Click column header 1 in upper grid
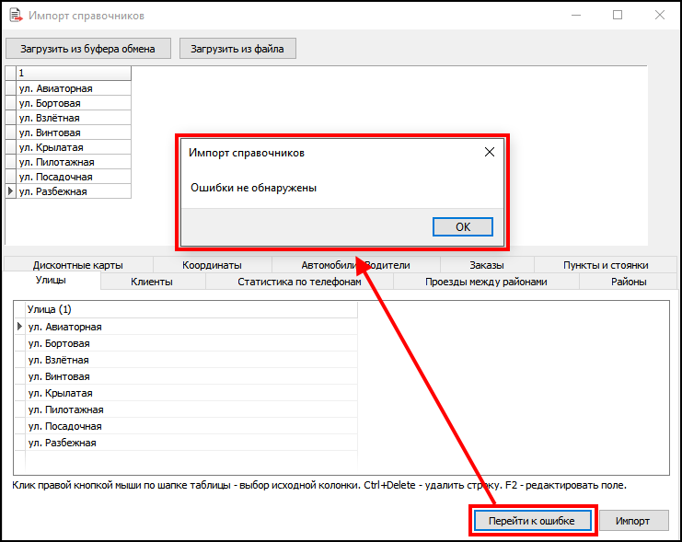Screen dimensions: 682x542 pos(74,73)
